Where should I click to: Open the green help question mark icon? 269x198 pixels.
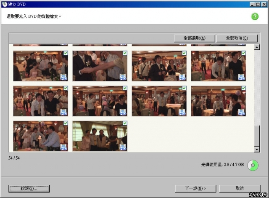pos(255,16)
